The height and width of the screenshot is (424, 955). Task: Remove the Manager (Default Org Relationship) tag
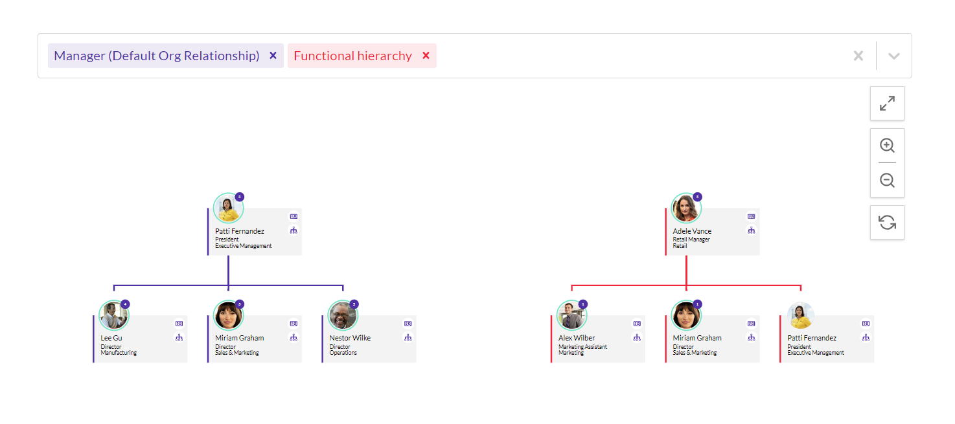tap(273, 56)
